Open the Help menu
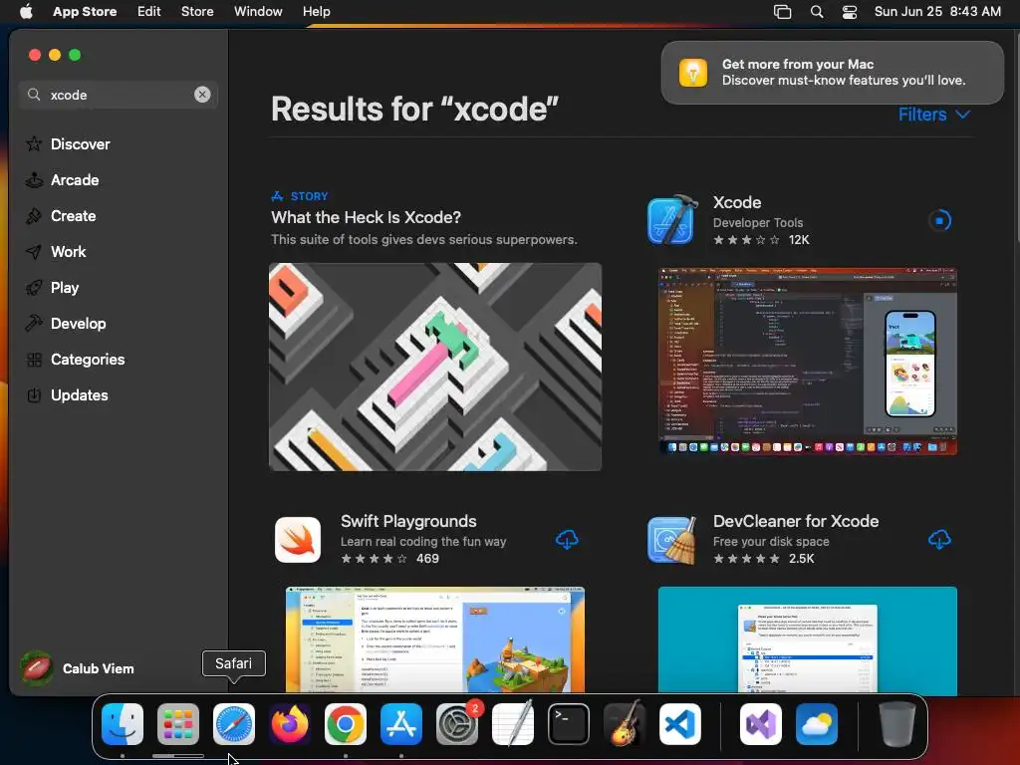 316,11
